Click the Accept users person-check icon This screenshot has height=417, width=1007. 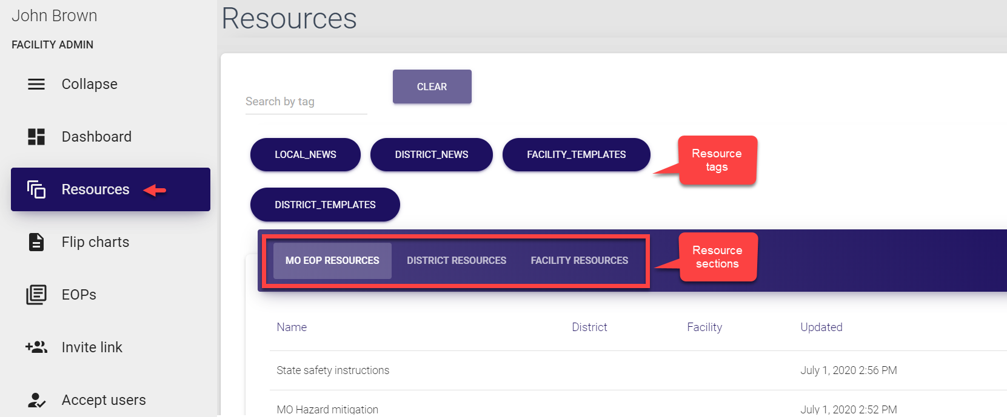36,400
